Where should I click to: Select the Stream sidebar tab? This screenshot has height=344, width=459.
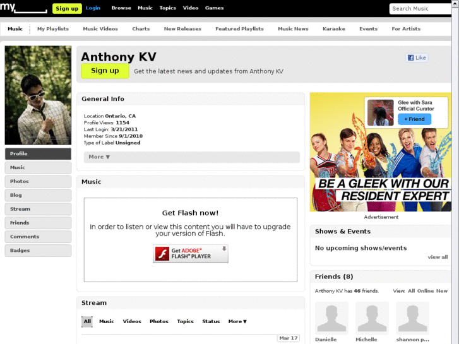coord(38,209)
